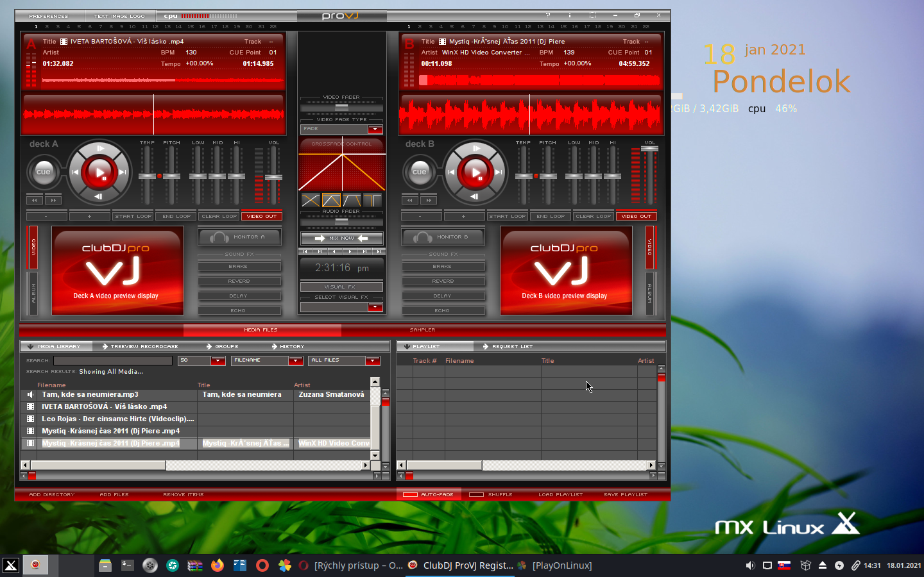This screenshot has height=577, width=924.
Task: Toggle Video Out on Deck B
Action: click(637, 216)
